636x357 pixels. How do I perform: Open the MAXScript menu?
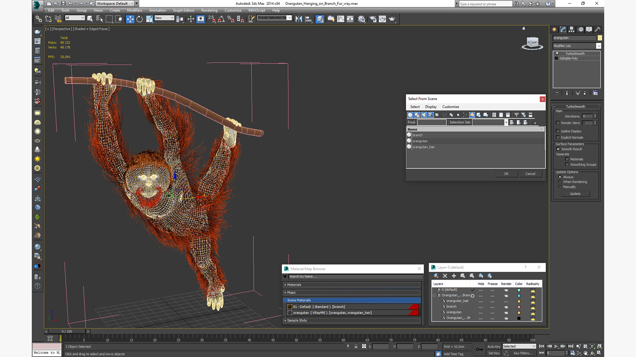pyautogui.click(x=257, y=10)
